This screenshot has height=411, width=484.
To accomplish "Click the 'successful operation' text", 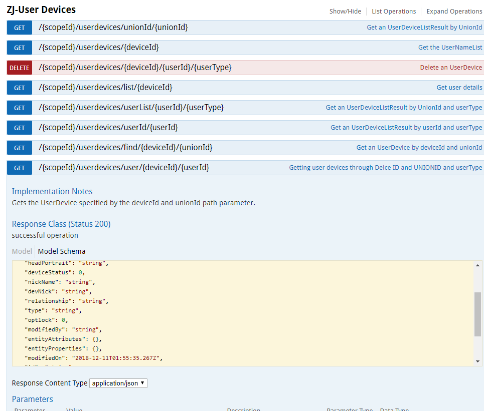I will pyautogui.click(x=45, y=235).
